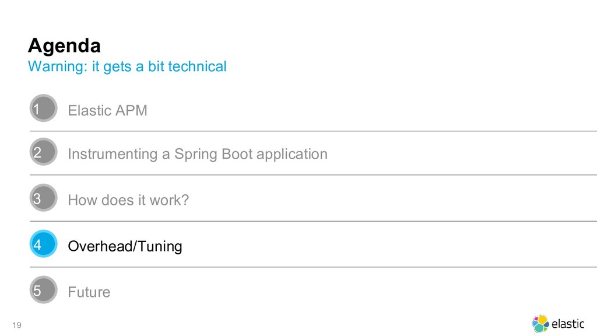Select the 'Elastic APM' agenda item

108,110
